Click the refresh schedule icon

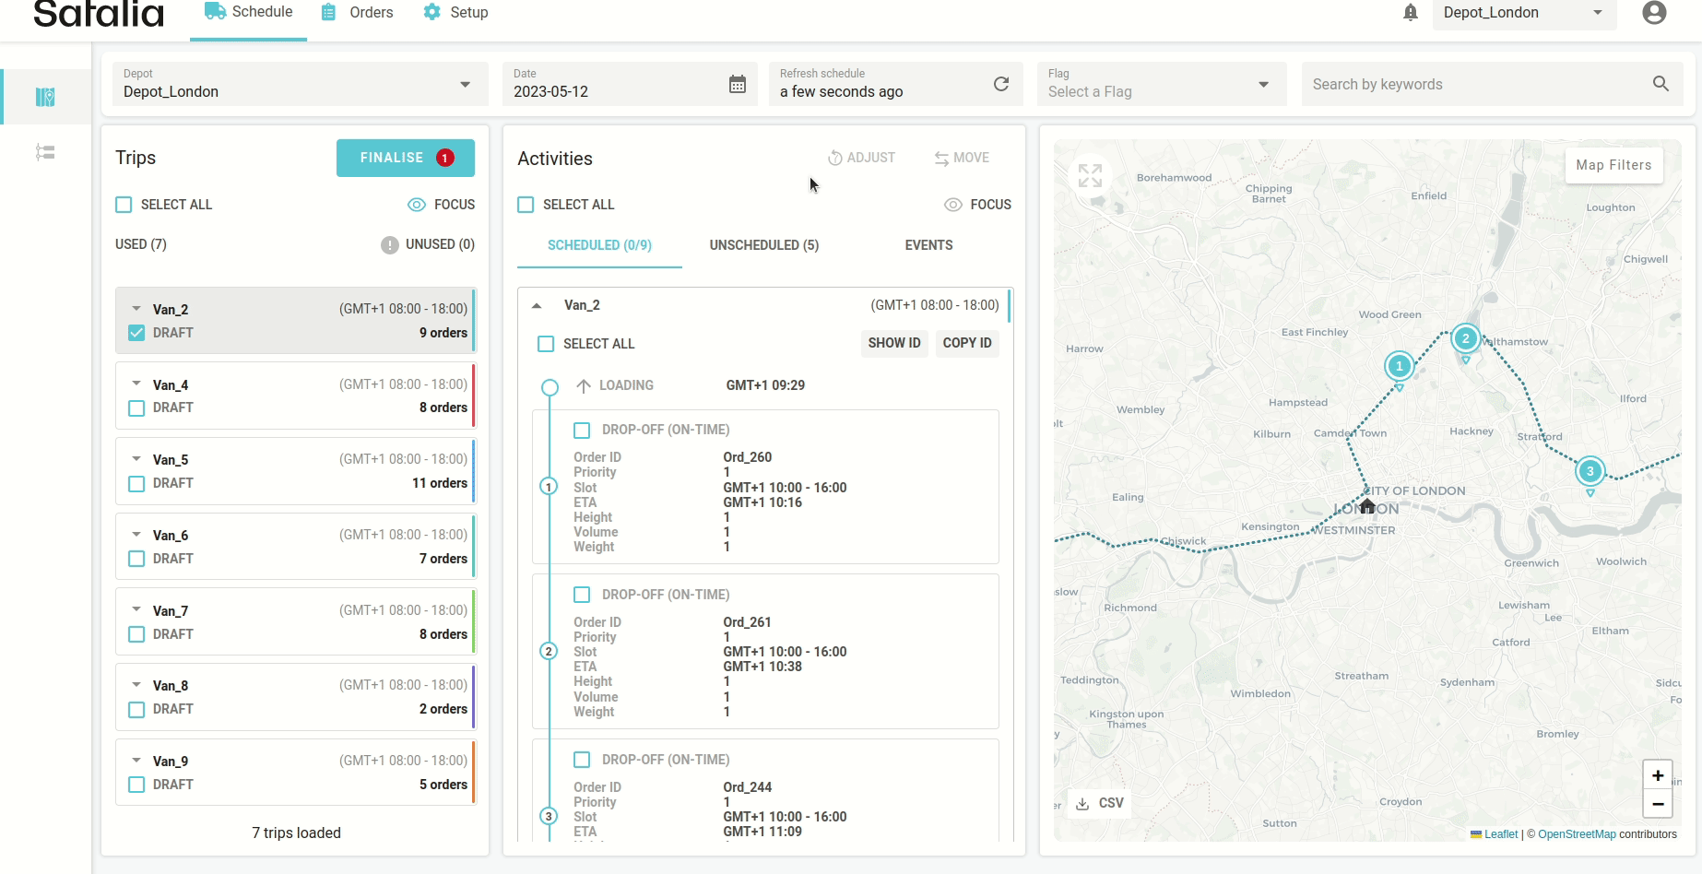tap(1000, 85)
